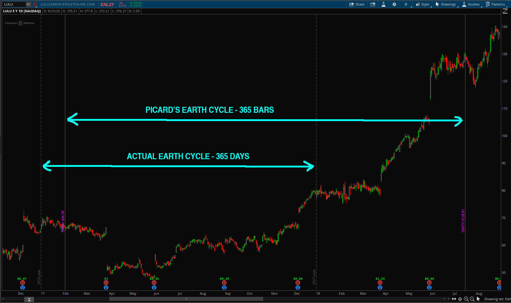Click the "Oct" time axis label

[250, 293]
